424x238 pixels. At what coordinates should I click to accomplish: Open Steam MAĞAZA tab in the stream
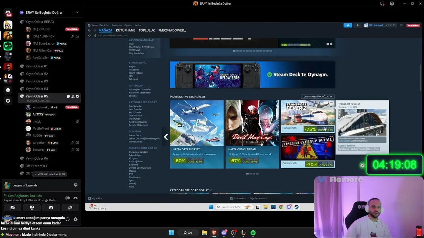pyautogui.click(x=105, y=30)
